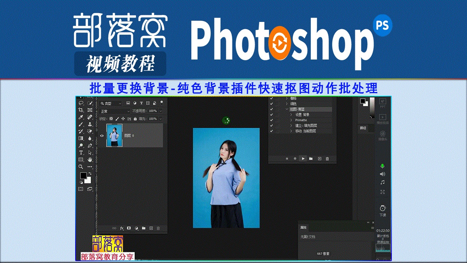Viewport: 467px width, 263px height.
Task: Select the Hand tool
Action: pyautogui.click(x=90, y=160)
